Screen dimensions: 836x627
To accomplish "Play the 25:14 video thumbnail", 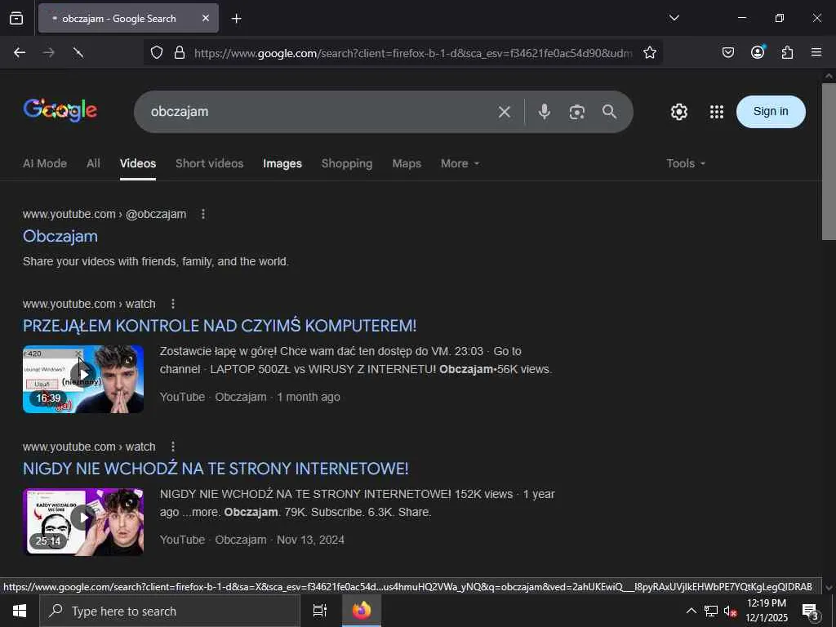I will [x=83, y=522].
